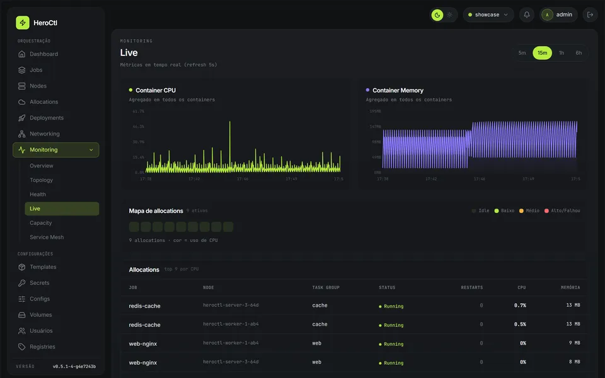Viewport: 605px width, 378px height.
Task: Click the Deployments rocket icon
Action: click(21, 118)
